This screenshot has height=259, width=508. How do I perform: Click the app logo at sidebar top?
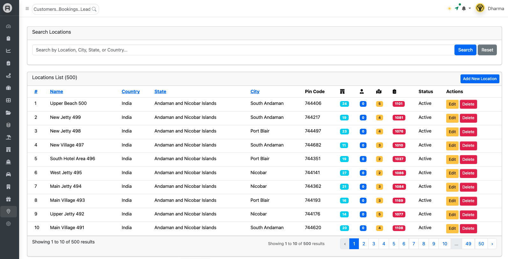[x=8, y=8]
